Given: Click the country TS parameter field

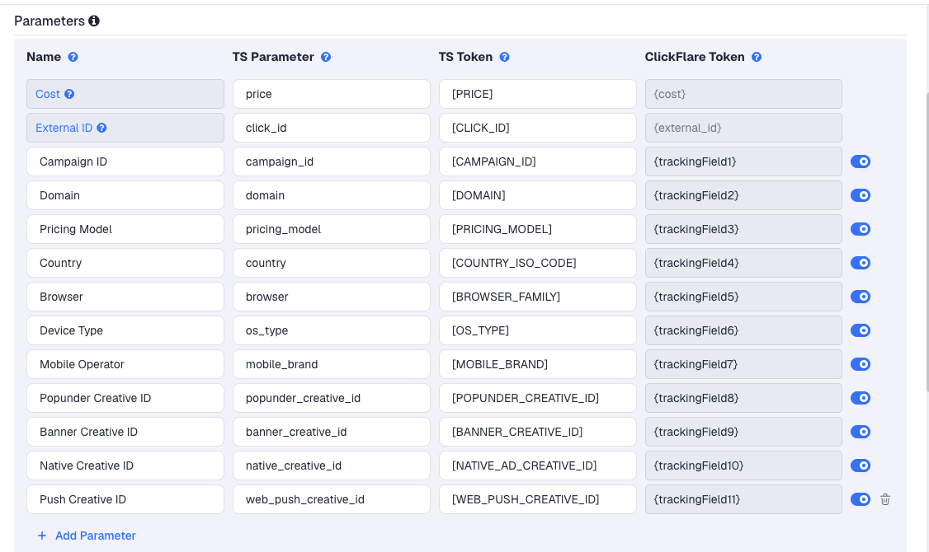Looking at the screenshot, I should pyautogui.click(x=331, y=263).
